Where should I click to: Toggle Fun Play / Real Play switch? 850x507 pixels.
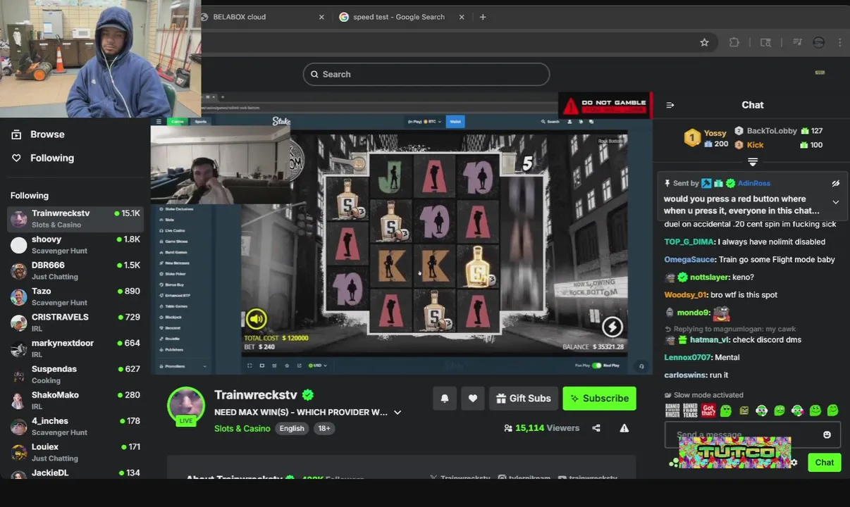pos(597,365)
